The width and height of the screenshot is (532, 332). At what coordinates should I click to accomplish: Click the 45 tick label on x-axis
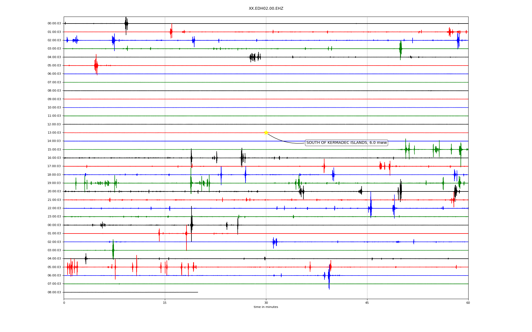tap(367, 303)
